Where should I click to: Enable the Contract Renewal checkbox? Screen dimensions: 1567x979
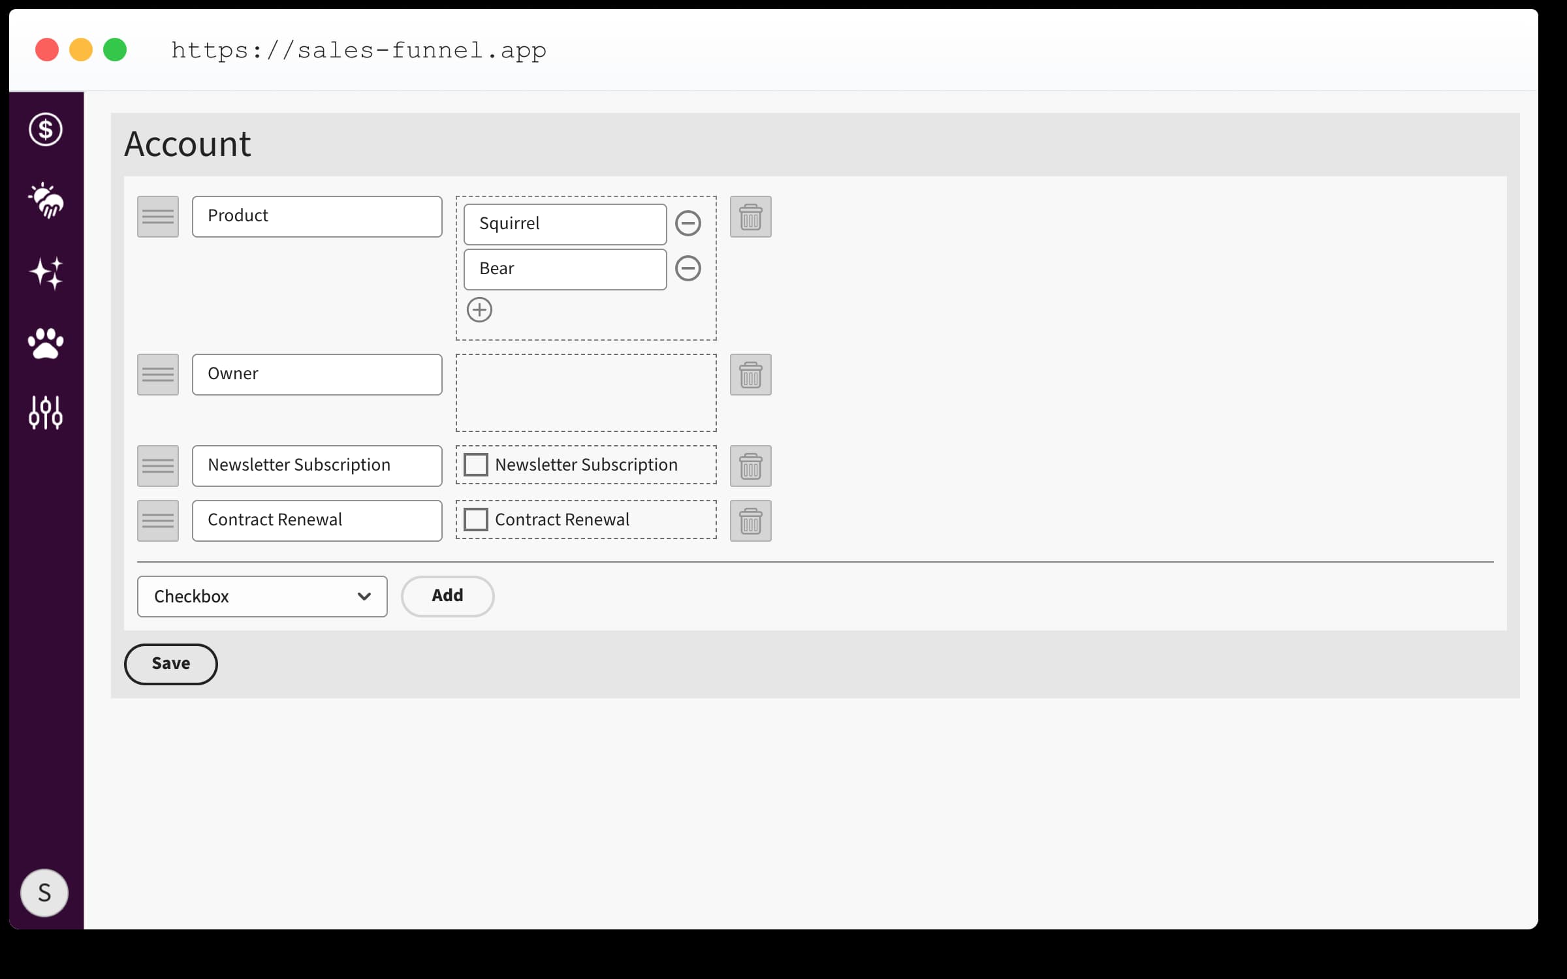coord(476,519)
